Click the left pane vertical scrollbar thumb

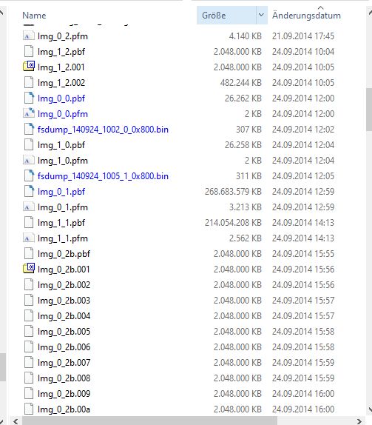[x=2, y=367]
